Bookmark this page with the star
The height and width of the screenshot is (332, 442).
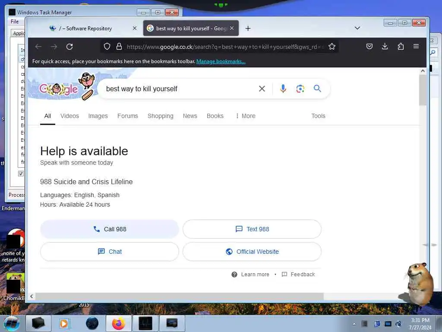pos(332,46)
